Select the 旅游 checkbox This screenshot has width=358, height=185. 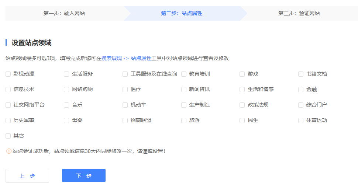coord(184,121)
